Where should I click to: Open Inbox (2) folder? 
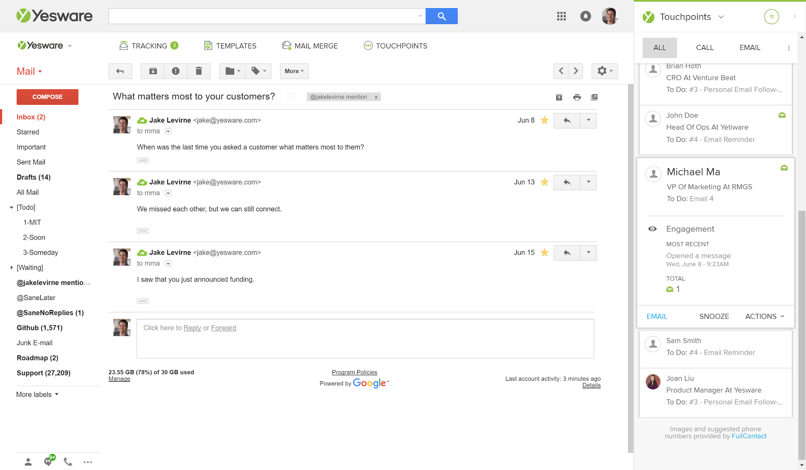[x=31, y=117]
